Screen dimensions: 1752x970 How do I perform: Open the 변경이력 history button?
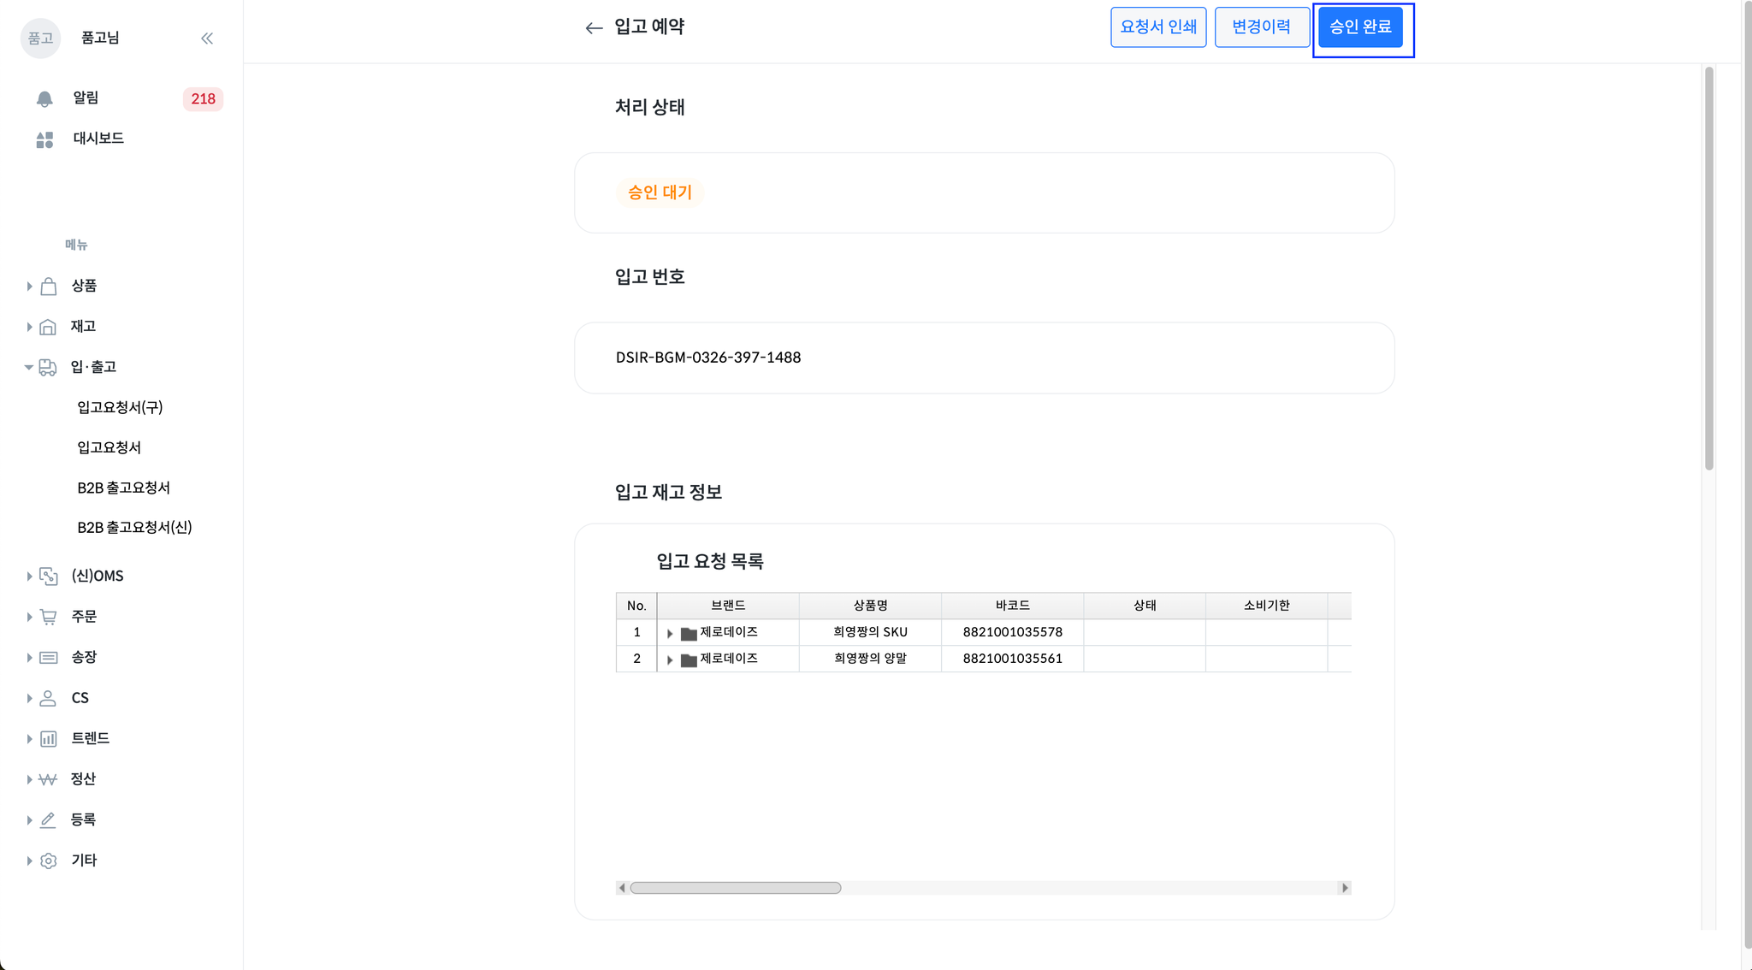pyautogui.click(x=1261, y=27)
